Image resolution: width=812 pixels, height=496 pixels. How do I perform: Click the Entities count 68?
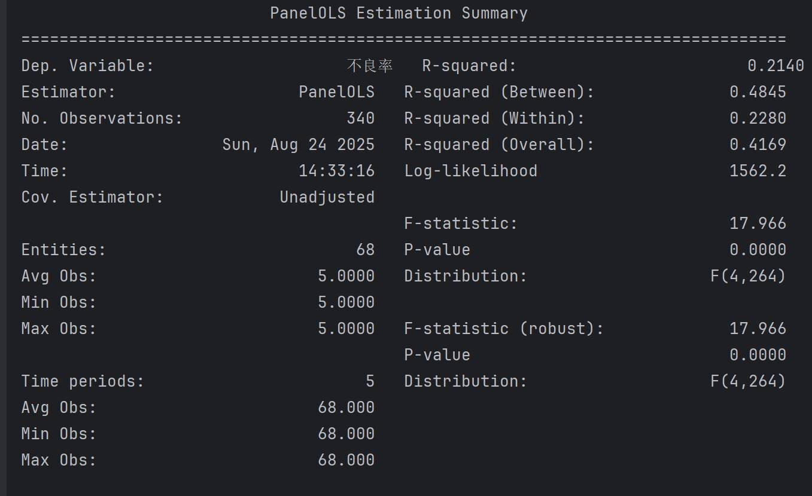click(x=365, y=250)
